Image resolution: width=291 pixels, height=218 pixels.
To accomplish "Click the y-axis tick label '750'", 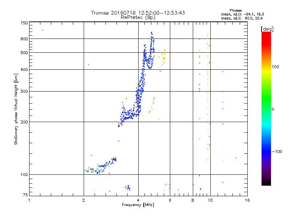I will pyautogui.click(x=24, y=23).
